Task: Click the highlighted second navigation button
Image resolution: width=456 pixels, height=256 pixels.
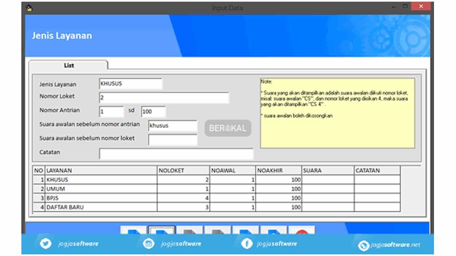Action: pos(161,230)
